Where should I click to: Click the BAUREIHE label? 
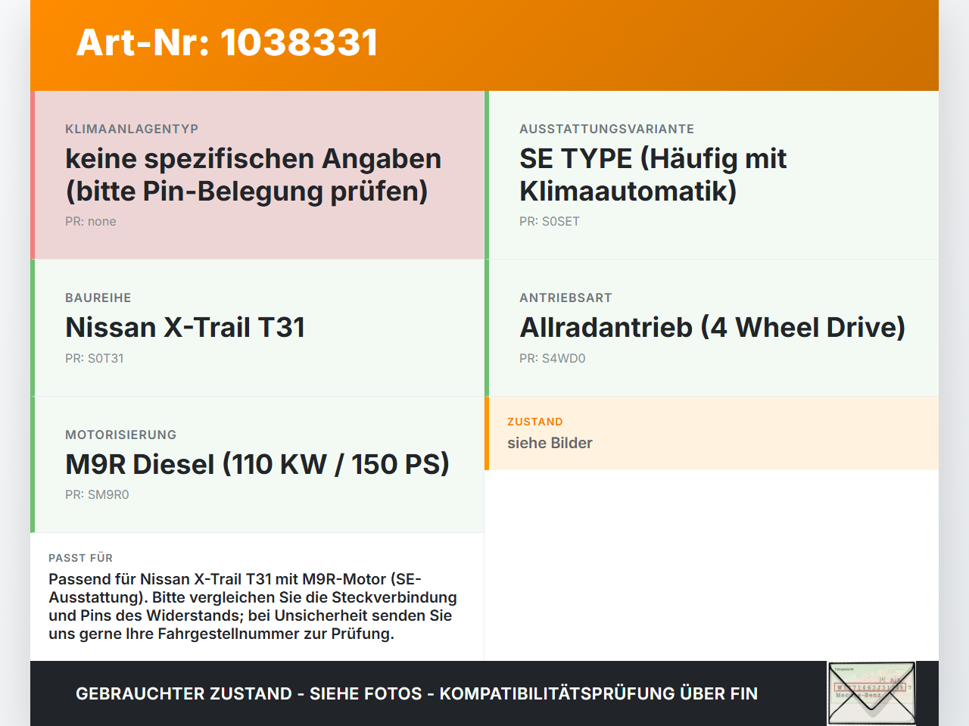(98, 298)
